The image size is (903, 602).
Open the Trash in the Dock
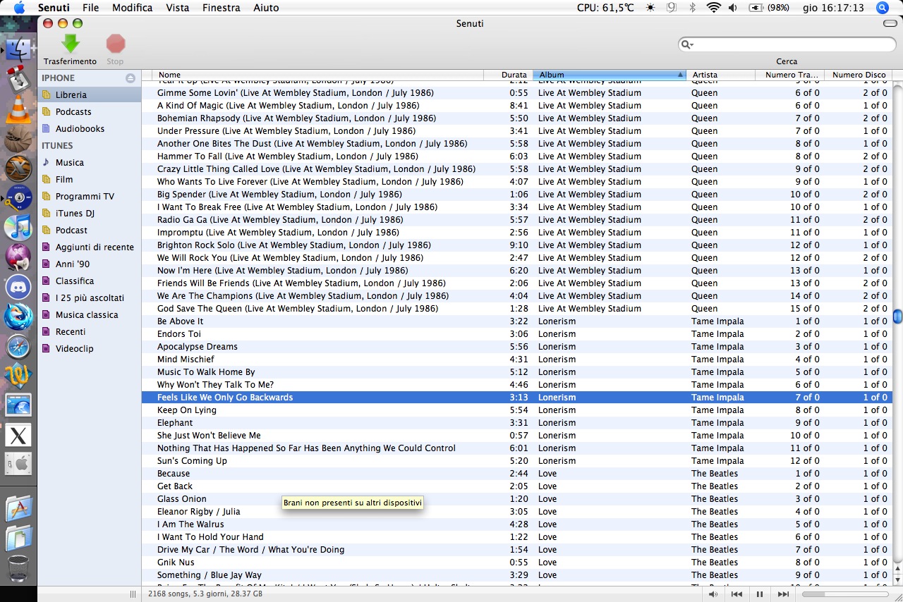point(18,568)
